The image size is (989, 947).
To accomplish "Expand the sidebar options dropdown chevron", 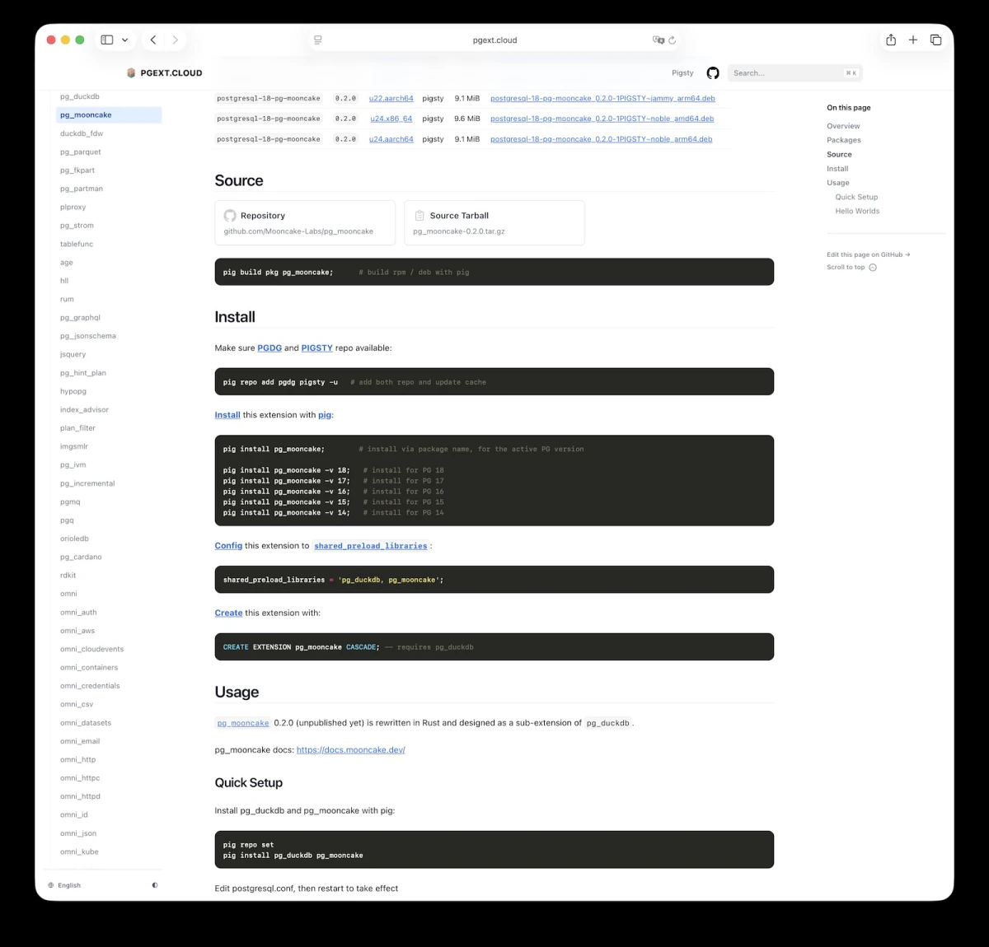I will click(x=125, y=40).
